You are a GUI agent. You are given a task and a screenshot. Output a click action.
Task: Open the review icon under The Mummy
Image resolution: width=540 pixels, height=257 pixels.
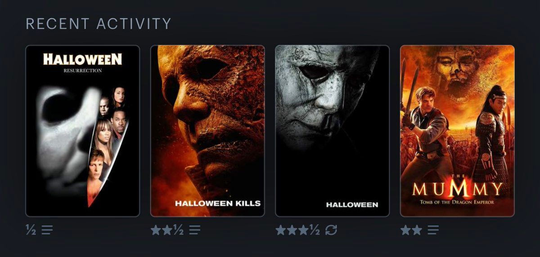coord(433,230)
